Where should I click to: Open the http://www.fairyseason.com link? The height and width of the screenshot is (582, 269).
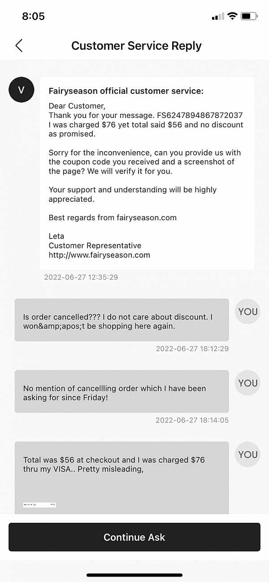point(99,255)
